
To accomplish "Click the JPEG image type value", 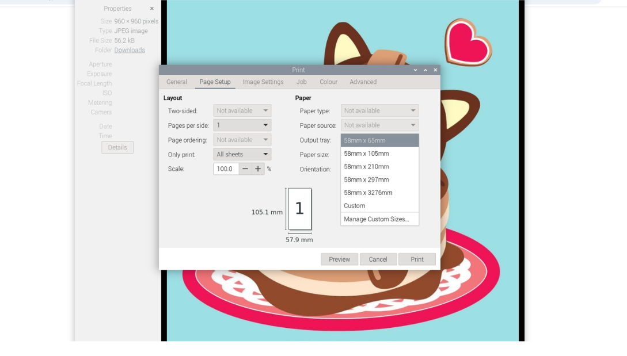I will pyautogui.click(x=131, y=30).
